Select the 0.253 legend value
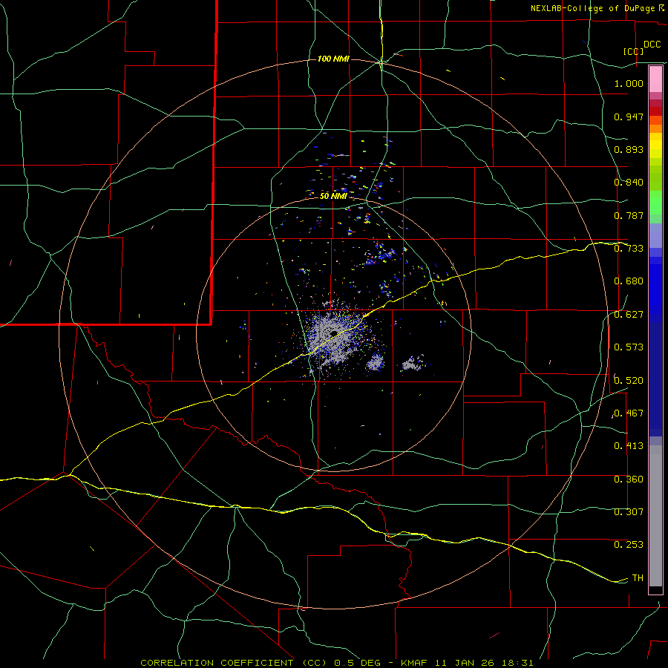Screen dimensions: 668x668 point(629,545)
